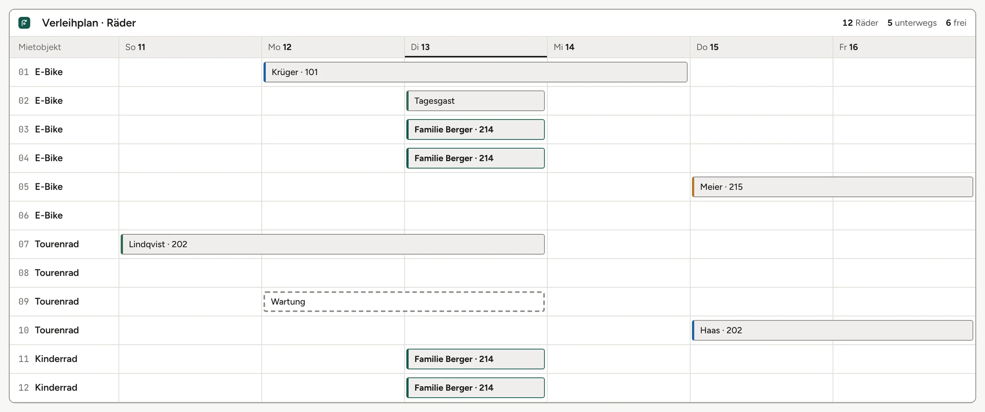985x412 pixels.
Task: Click the green Verleihplan app logo
Action: pos(24,23)
